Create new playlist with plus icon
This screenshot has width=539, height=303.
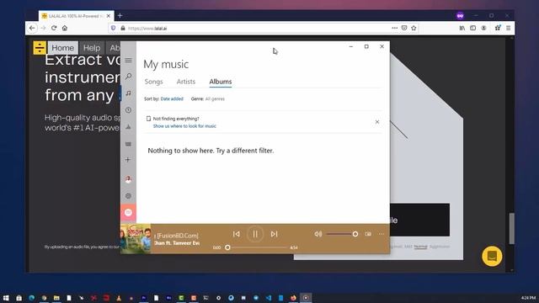pos(128,160)
